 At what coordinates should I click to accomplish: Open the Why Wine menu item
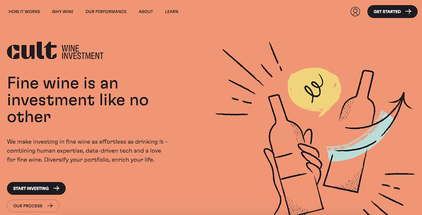(x=63, y=12)
